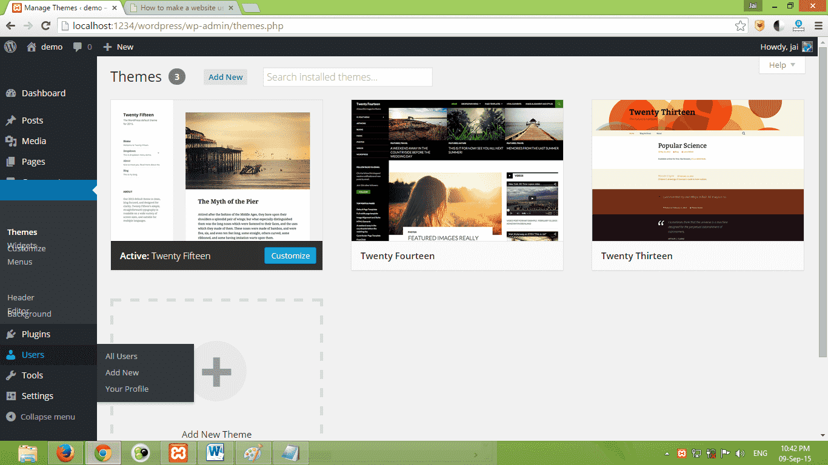Open Microsoft Word from the taskbar
The width and height of the screenshot is (828, 465).
pyautogui.click(x=215, y=453)
